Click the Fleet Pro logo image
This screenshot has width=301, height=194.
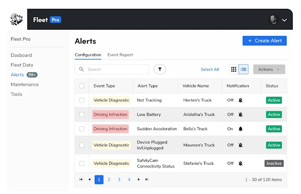tap(16, 19)
